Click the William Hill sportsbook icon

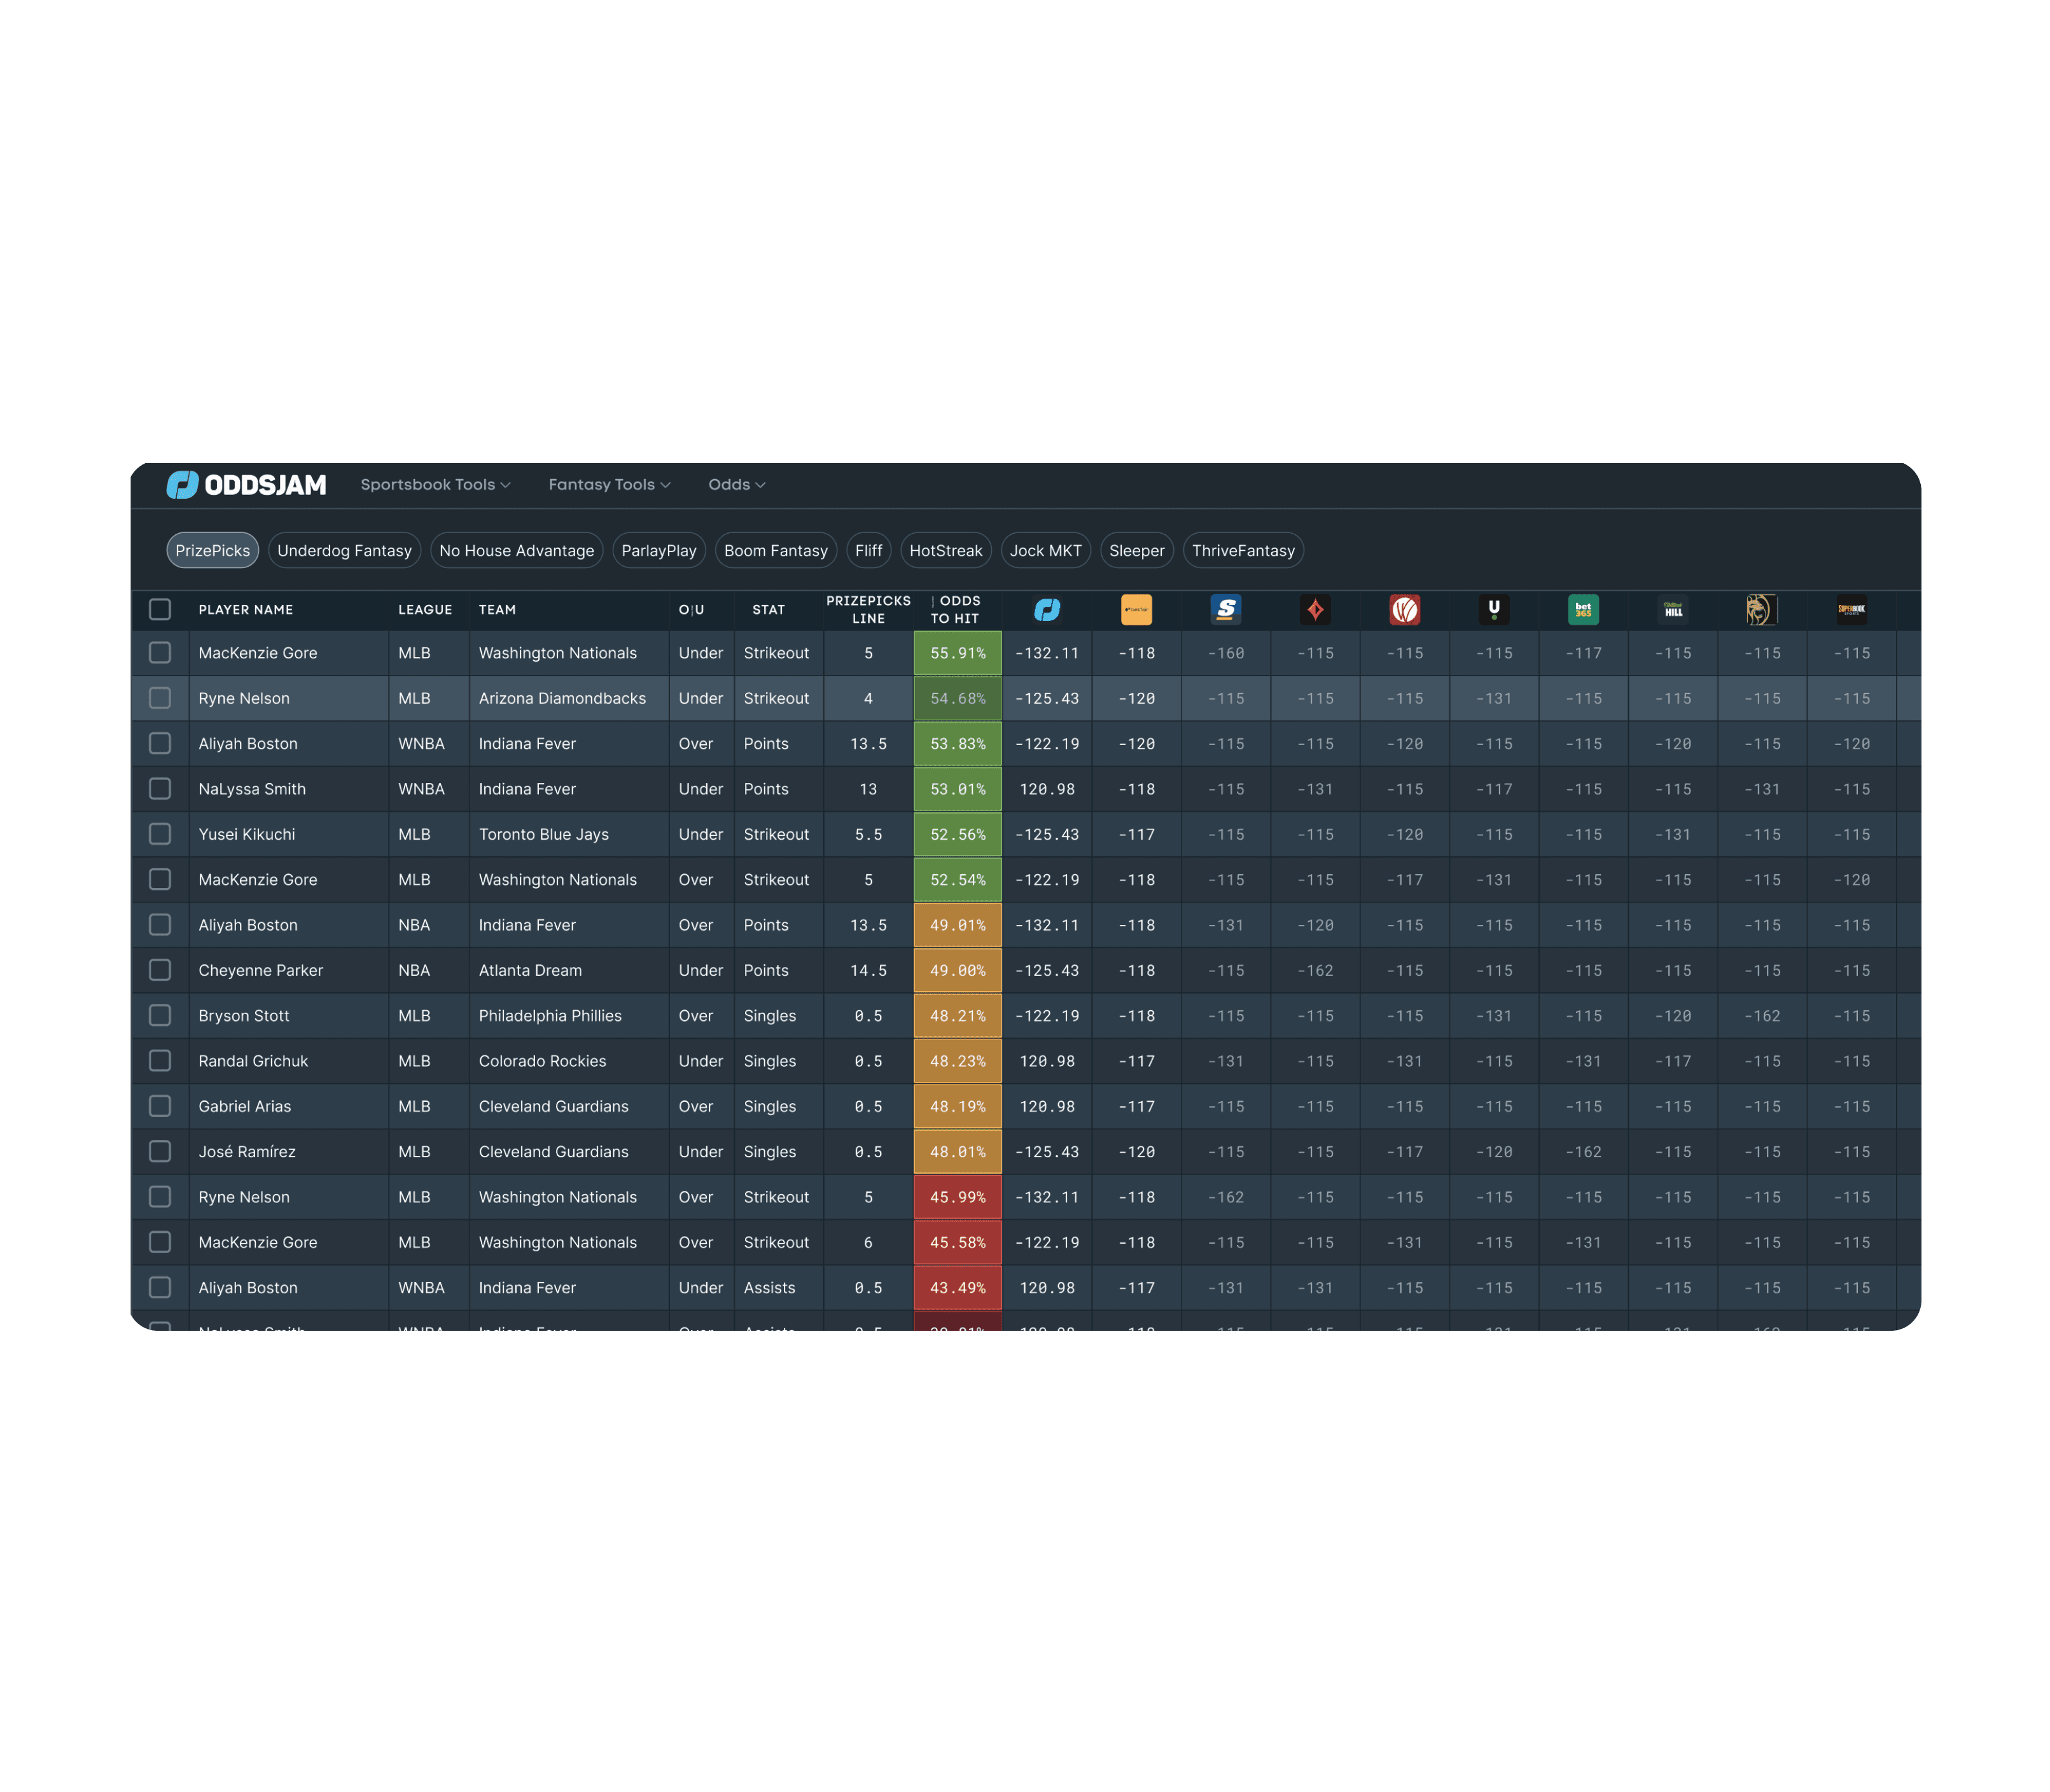coord(1673,610)
